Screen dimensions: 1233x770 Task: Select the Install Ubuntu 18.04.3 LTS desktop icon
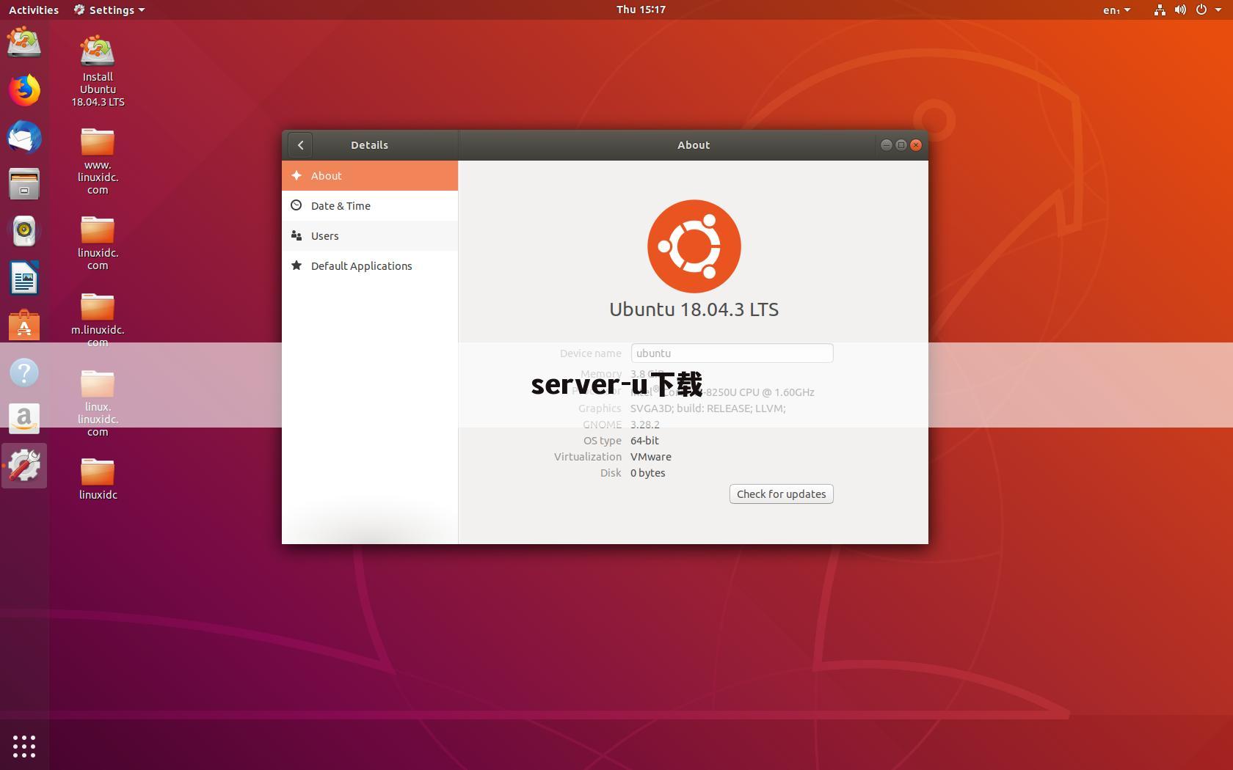(98, 71)
